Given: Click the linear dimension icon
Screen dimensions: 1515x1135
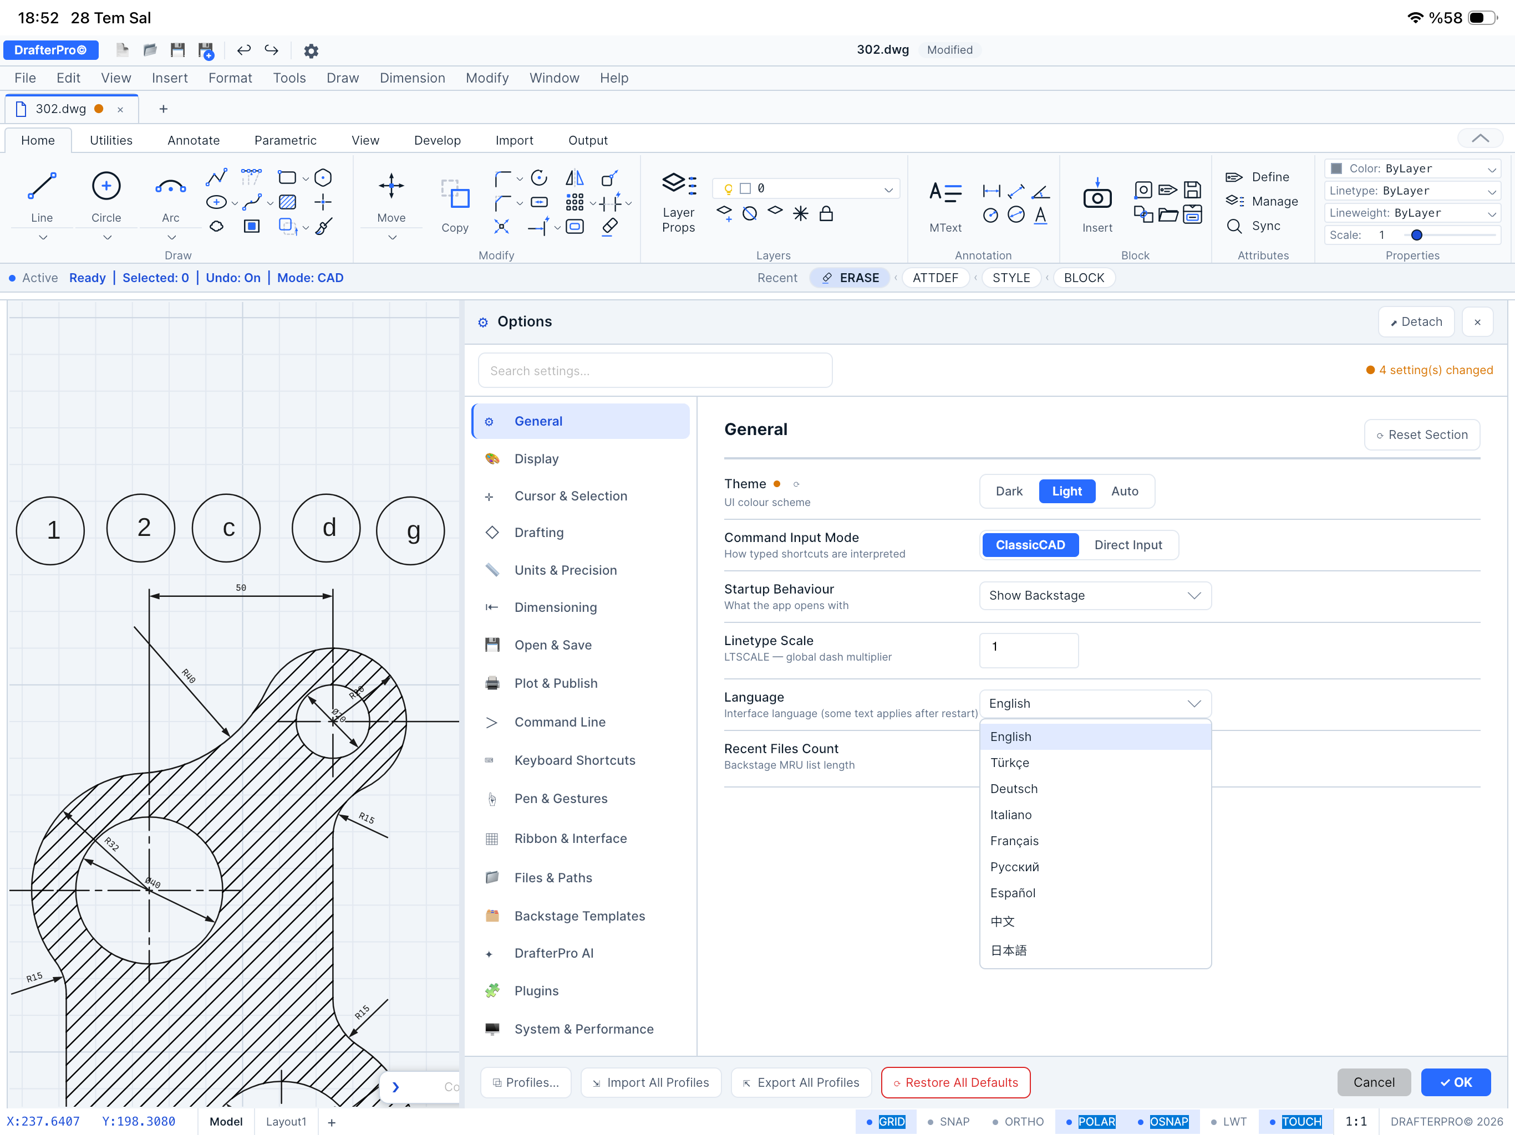Looking at the screenshot, I should point(991,190).
